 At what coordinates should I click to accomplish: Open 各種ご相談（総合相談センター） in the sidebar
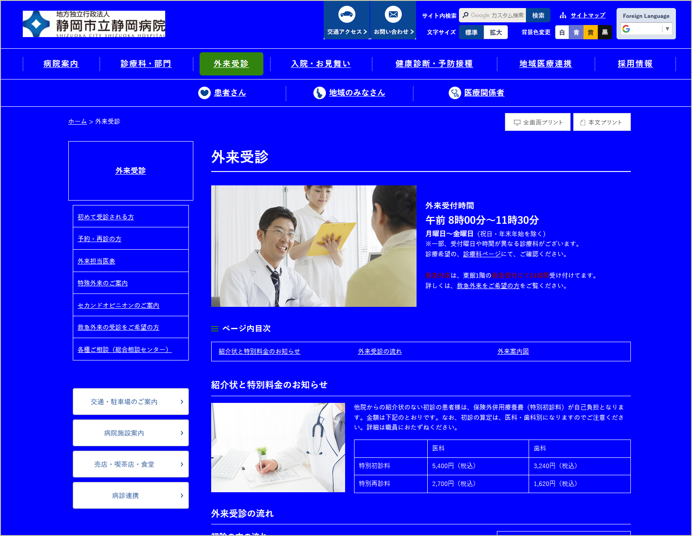[125, 349]
